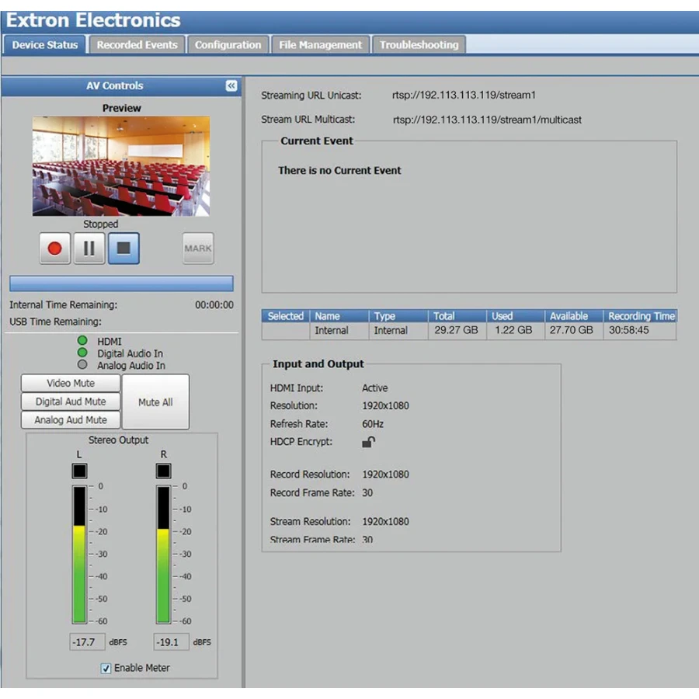
Task: Click the 00:00:00 internal time remaining value
Action: [x=214, y=305]
